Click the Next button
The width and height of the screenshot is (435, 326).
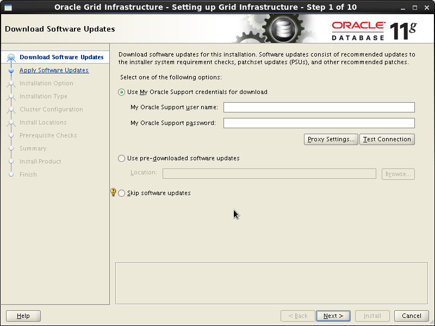point(333,316)
